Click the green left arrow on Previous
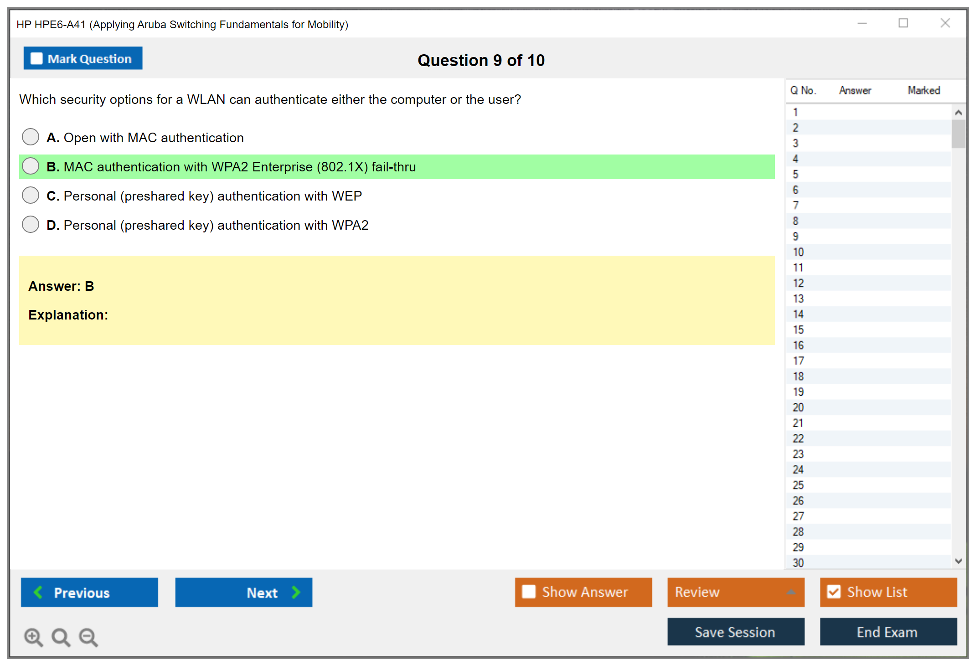Screen dimensions: 980x670 point(38,592)
